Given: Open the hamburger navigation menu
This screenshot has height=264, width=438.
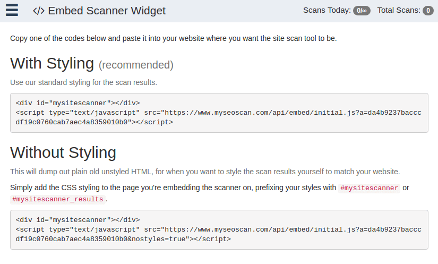Looking at the screenshot, I should [x=12, y=10].
